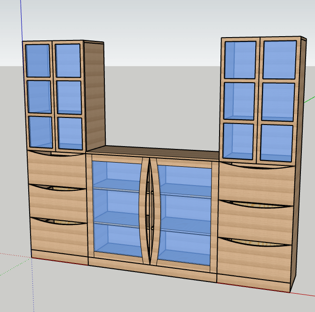The height and width of the screenshot is (312, 315).
Task: Select left glass door of center cabinet
Action: point(117,209)
